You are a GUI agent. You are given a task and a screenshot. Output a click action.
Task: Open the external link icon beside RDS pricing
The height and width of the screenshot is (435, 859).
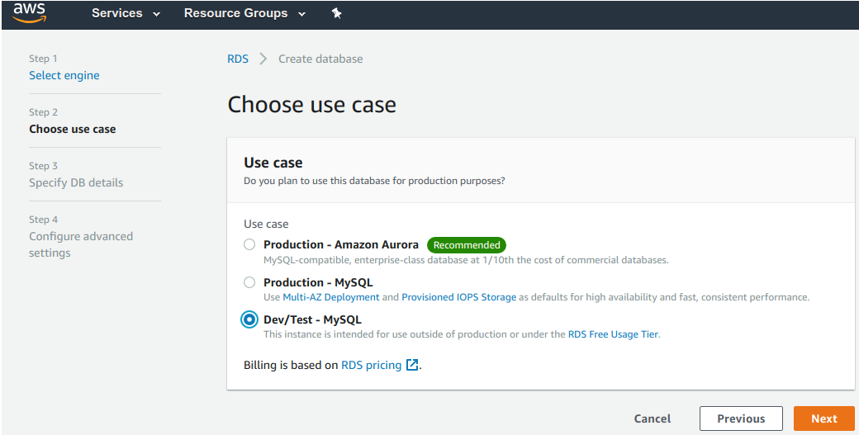(x=412, y=365)
